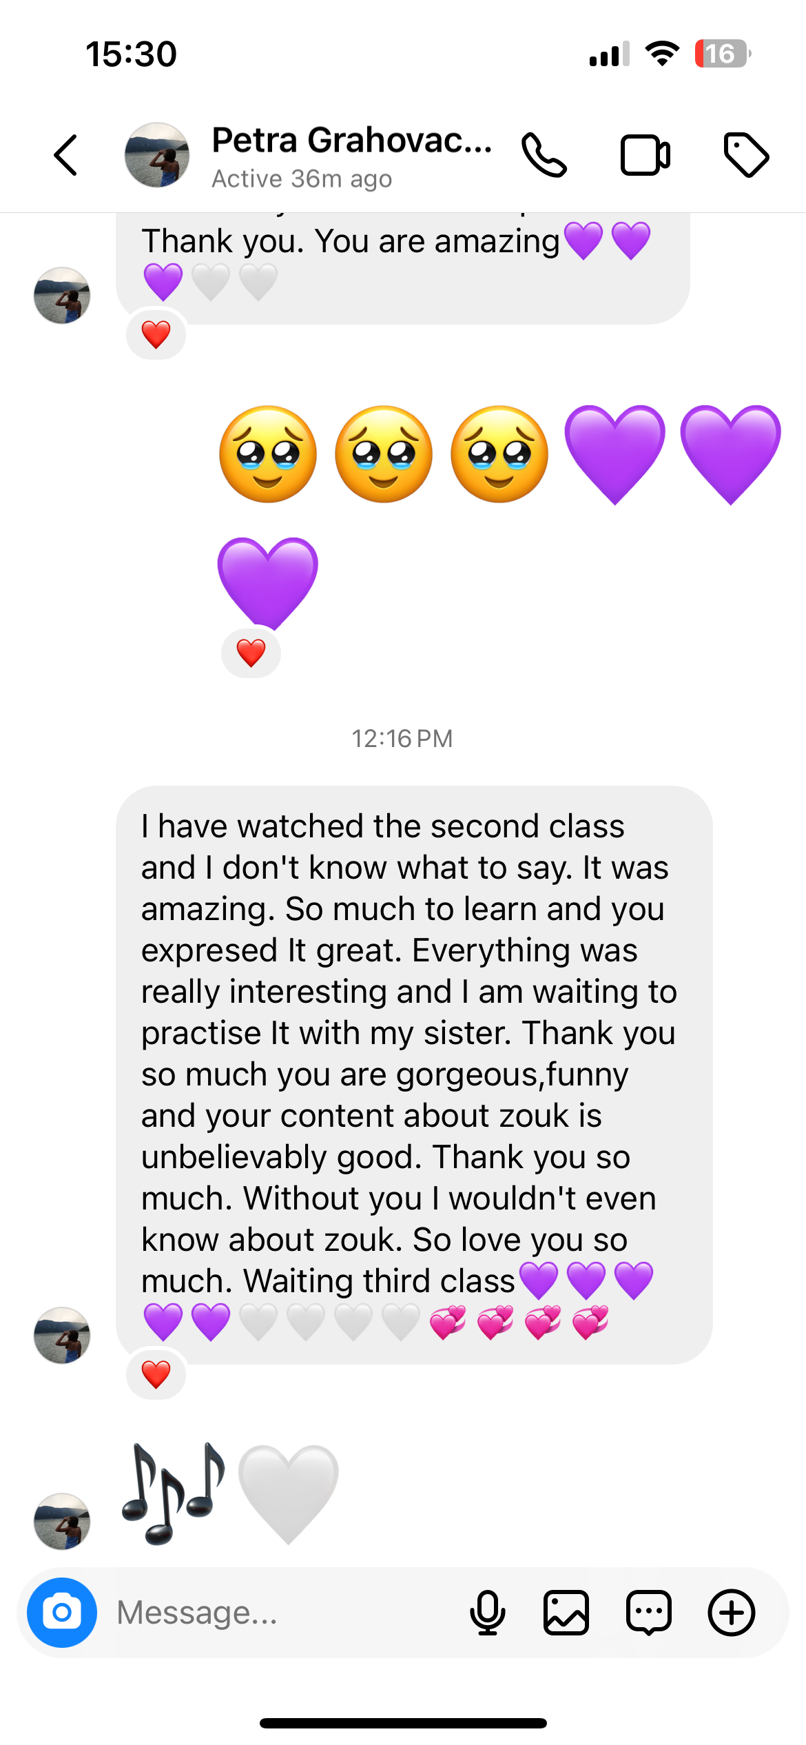Tap the "Active 36m ago" status text
Image resolution: width=806 pixels, height=1745 pixels.
(x=302, y=179)
